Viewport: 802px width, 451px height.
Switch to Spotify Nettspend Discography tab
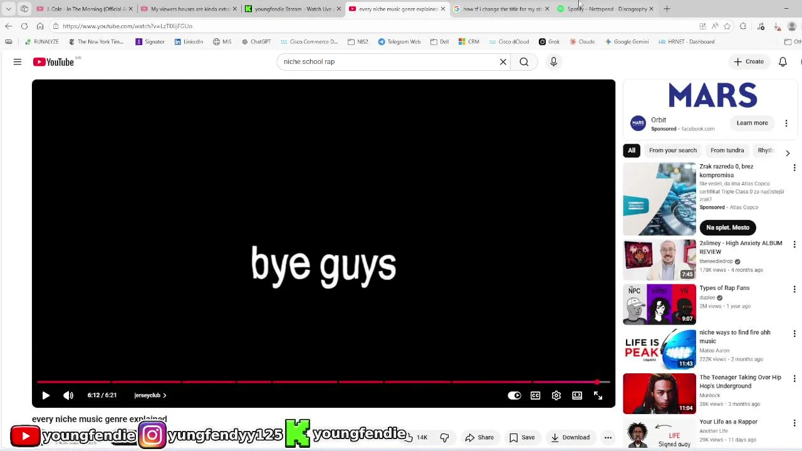(605, 9)
